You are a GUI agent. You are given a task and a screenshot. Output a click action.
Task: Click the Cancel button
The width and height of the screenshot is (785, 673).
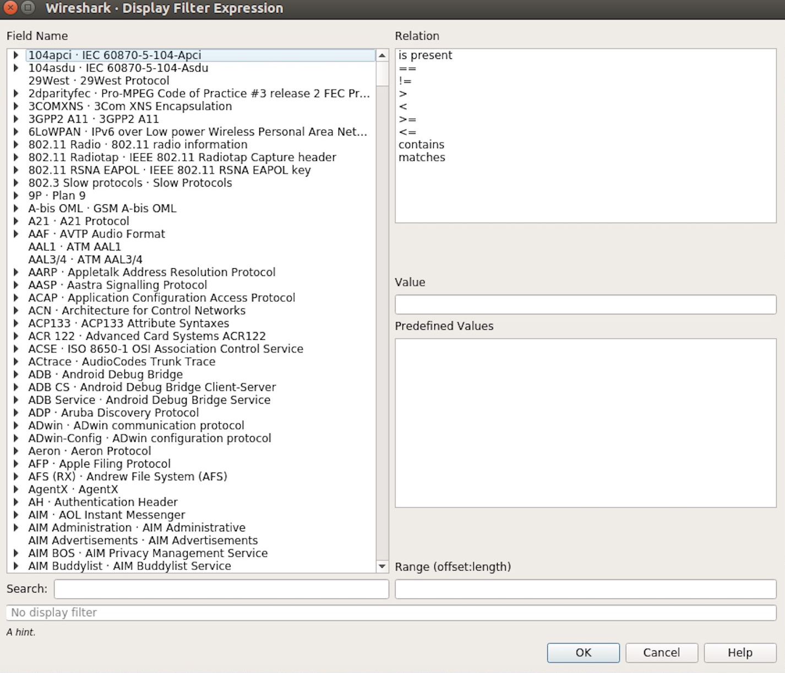[x=662, y=653]
